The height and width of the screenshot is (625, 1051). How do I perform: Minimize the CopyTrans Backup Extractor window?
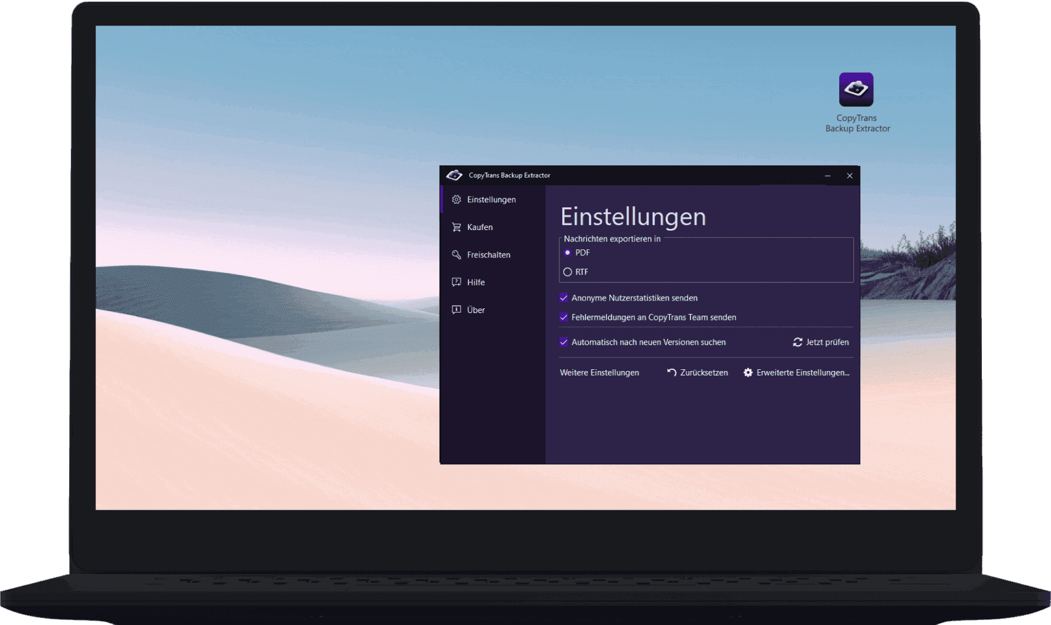pos(827,176)
